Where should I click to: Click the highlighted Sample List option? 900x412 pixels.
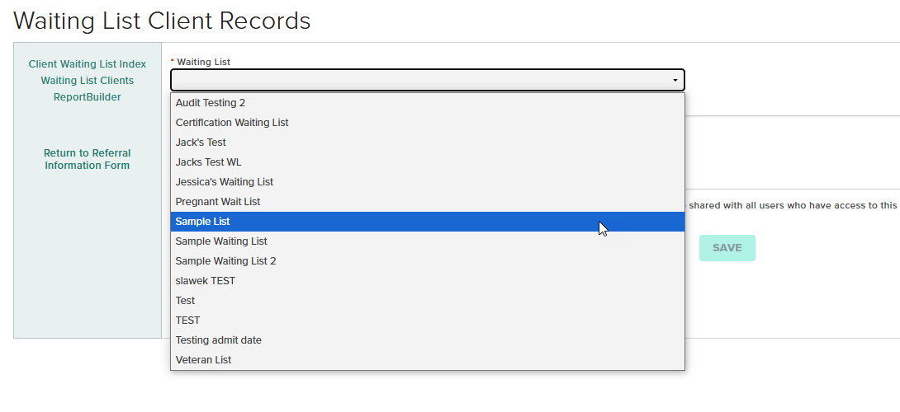coord(203,222)
